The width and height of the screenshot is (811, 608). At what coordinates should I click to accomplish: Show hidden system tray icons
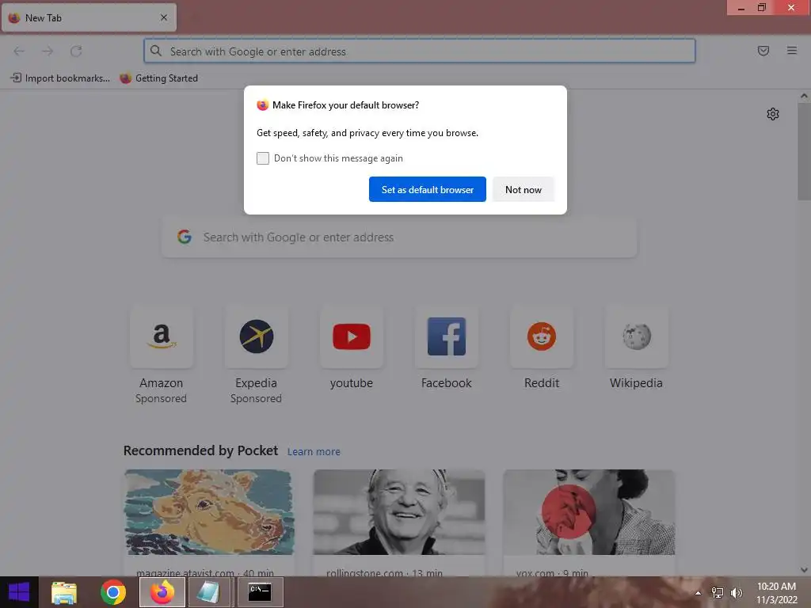(x=698, y=593)
